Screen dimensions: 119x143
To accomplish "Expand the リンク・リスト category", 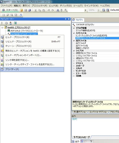I will 74,71.
